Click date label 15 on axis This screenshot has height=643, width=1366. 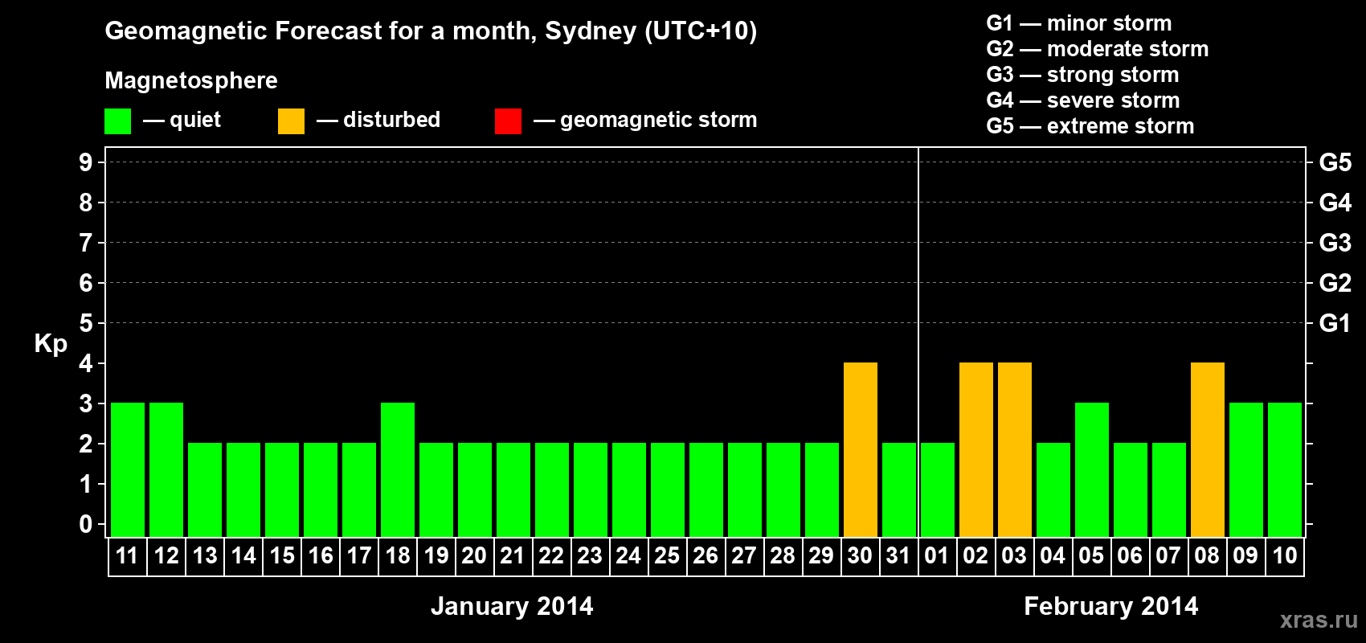pos(282,555)
